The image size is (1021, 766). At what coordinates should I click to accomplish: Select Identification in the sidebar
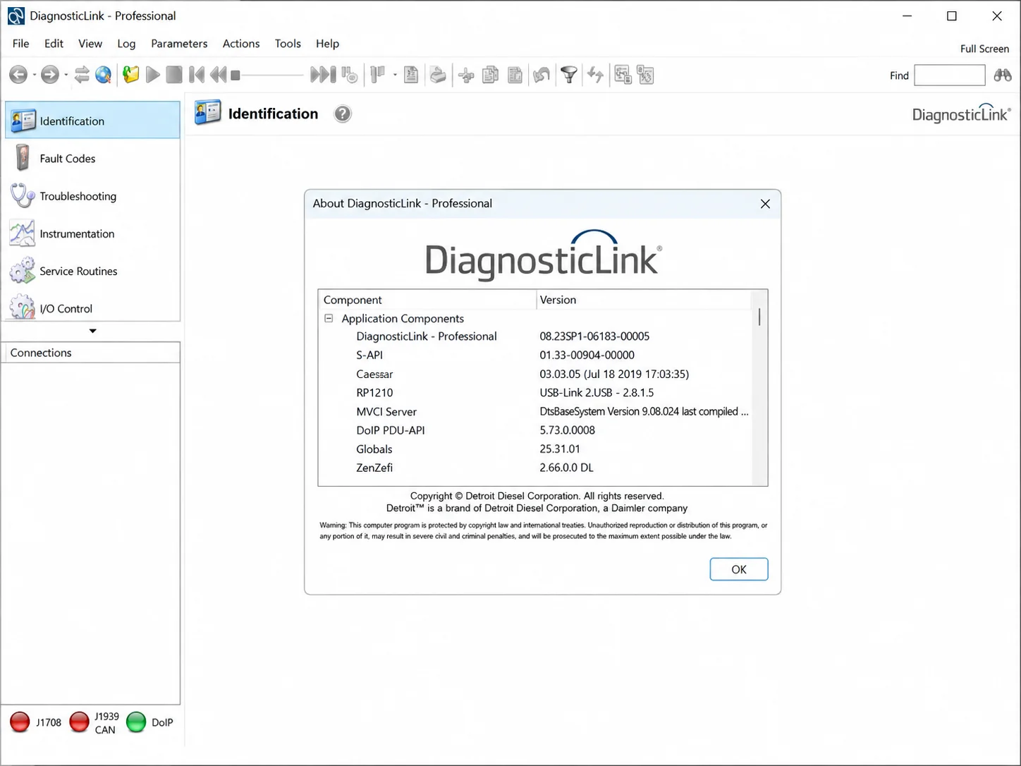(x=92, y=121)
